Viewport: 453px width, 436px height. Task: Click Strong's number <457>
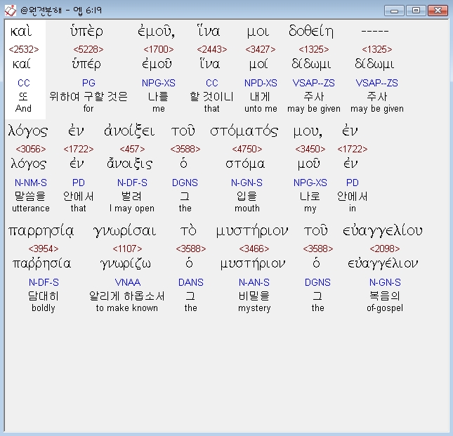(x=132, y=149)
